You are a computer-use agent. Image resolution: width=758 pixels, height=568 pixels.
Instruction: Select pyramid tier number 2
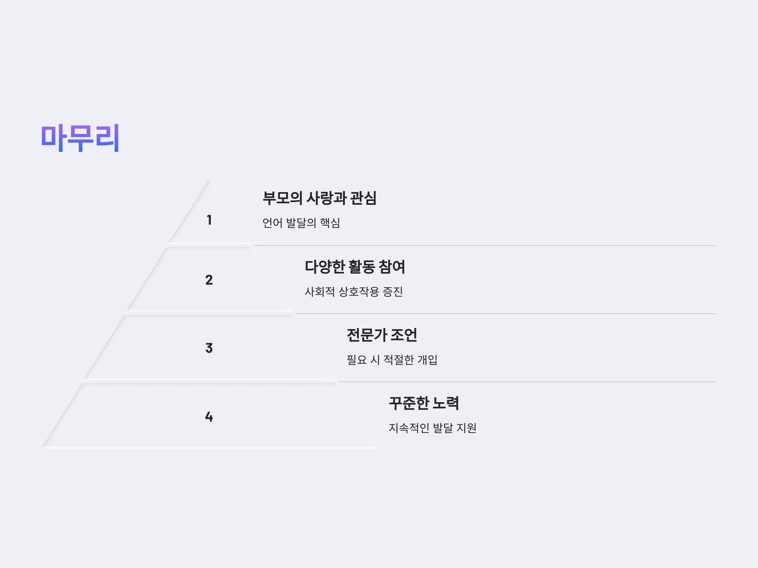pos(209,280)
